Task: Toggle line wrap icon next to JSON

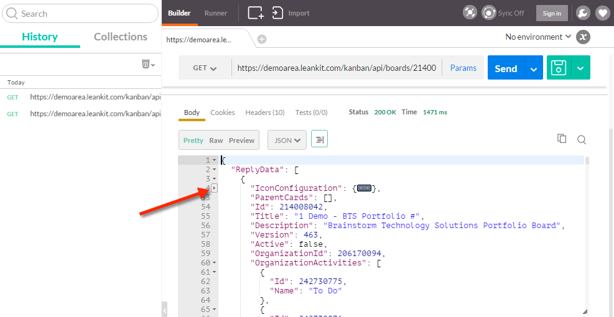Action: pos(320,139)
